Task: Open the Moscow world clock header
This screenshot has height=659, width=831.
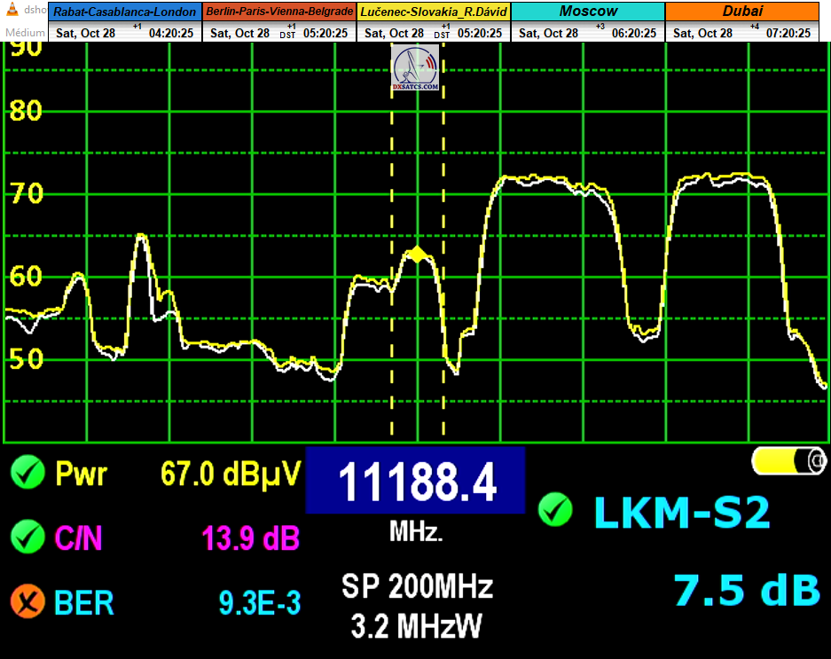Action: point(588,12)
